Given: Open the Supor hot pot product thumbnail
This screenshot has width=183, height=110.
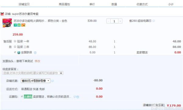Looking at the screenshot, I should (x=7, y=23).
